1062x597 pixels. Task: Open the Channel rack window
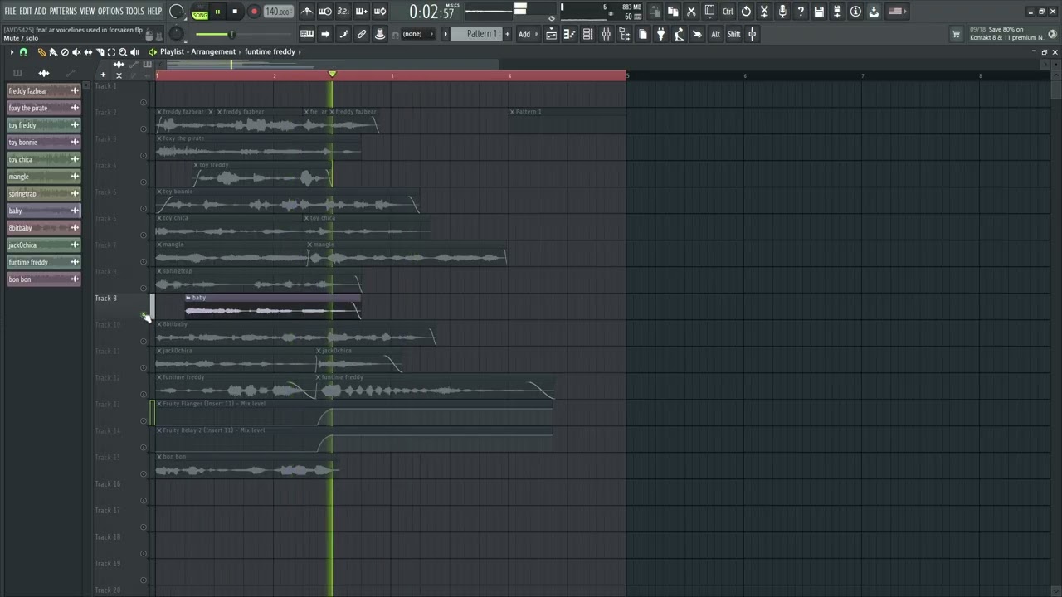587,34
